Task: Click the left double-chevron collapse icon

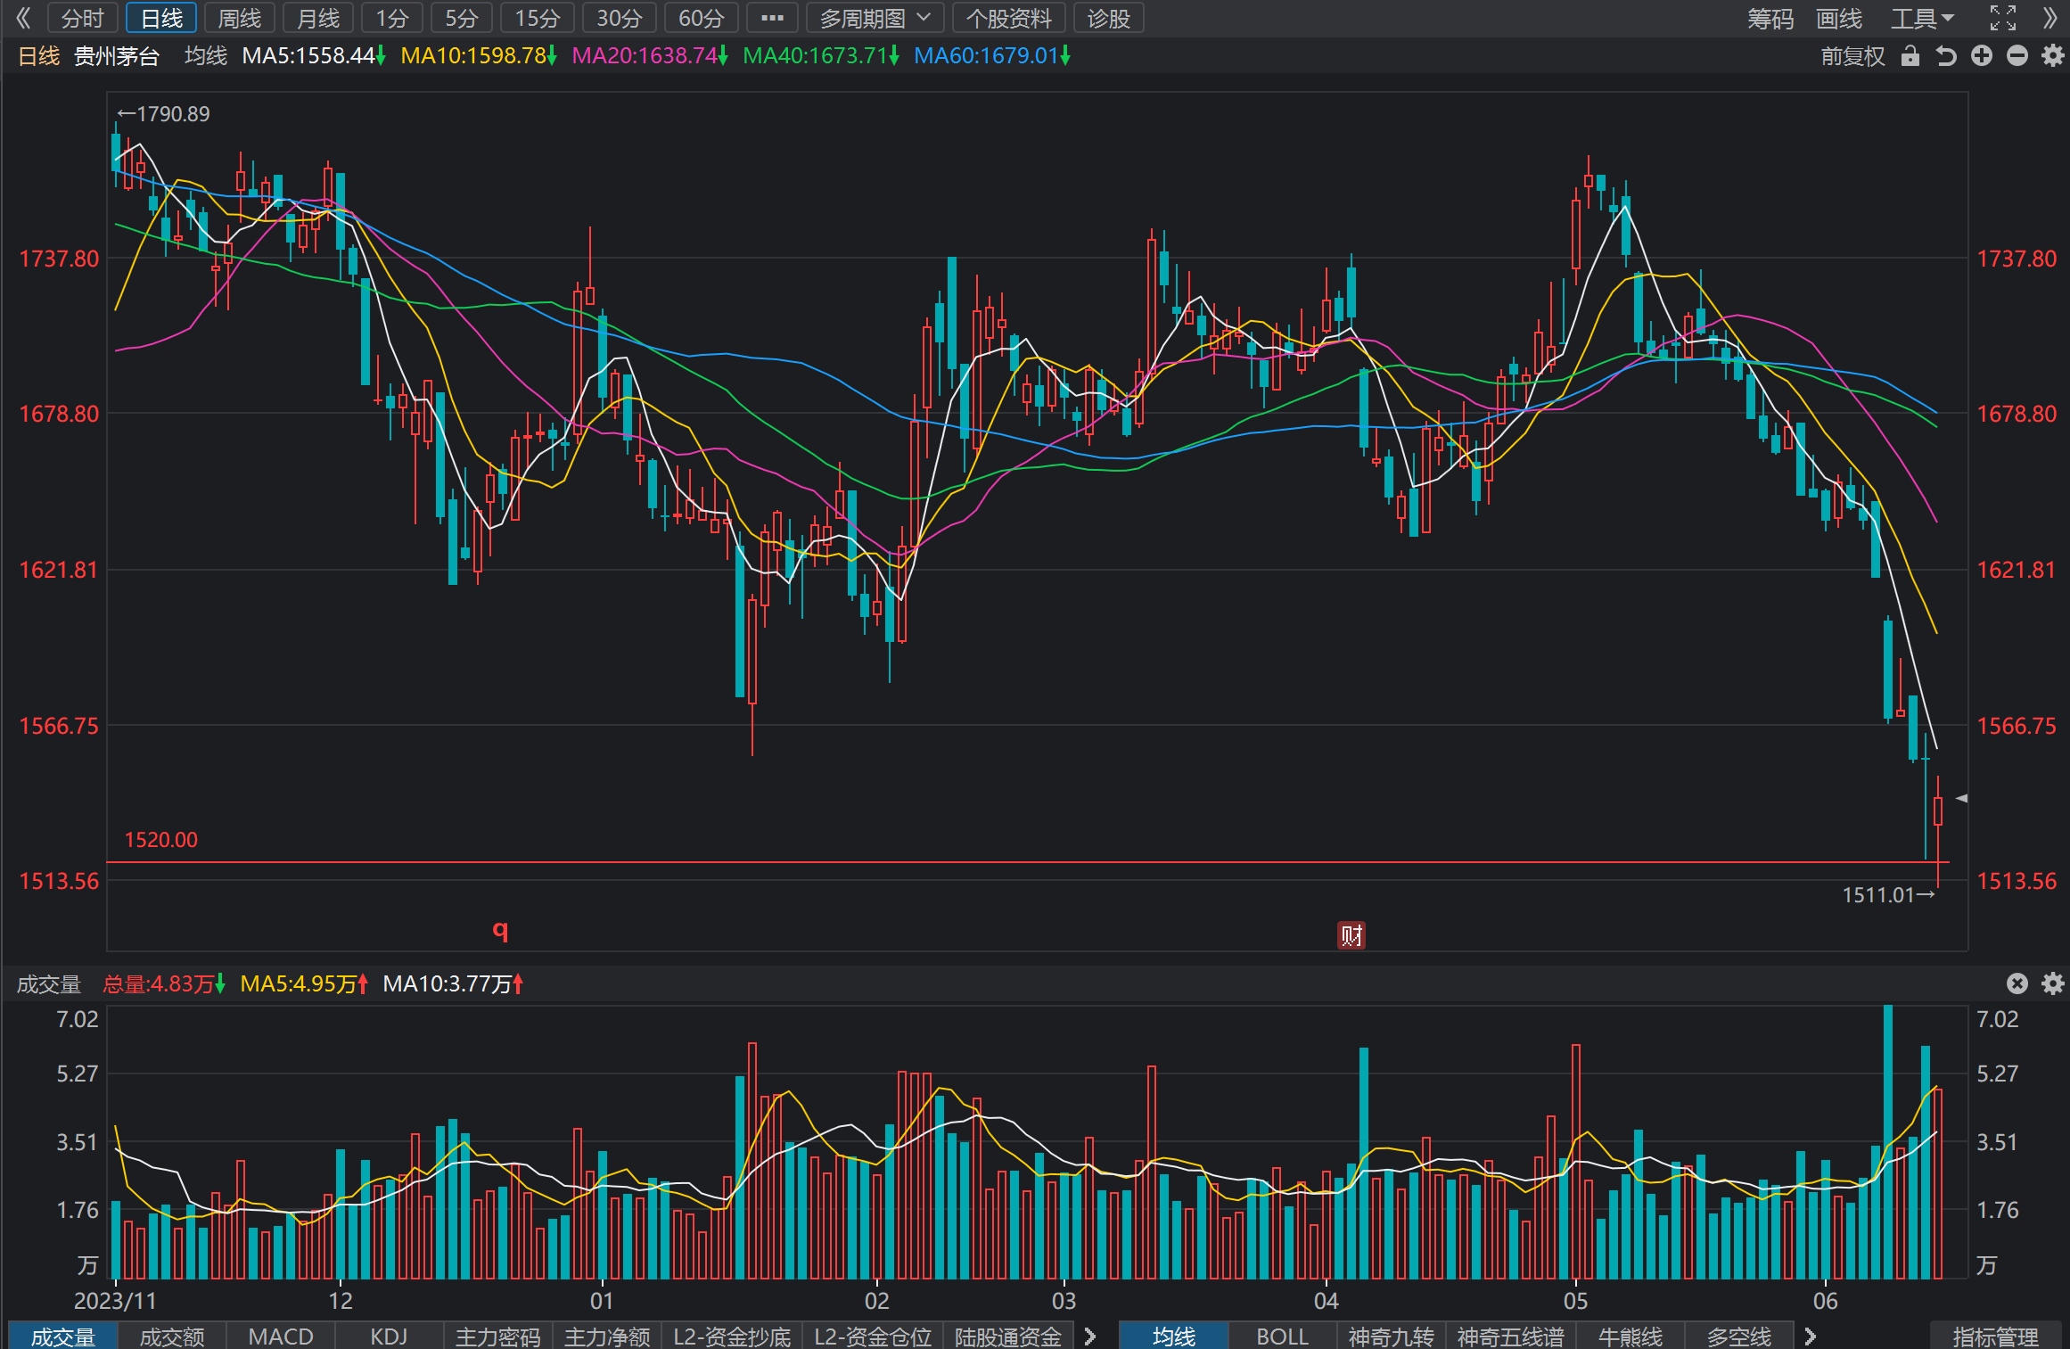Action: (x=23, y=18)
